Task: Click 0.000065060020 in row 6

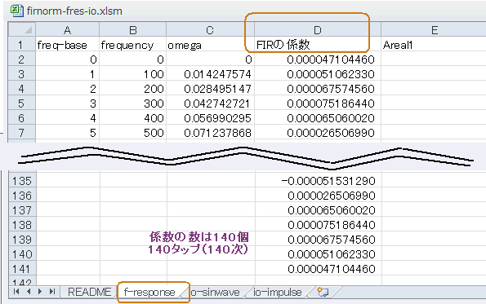Action: (318, 118)
